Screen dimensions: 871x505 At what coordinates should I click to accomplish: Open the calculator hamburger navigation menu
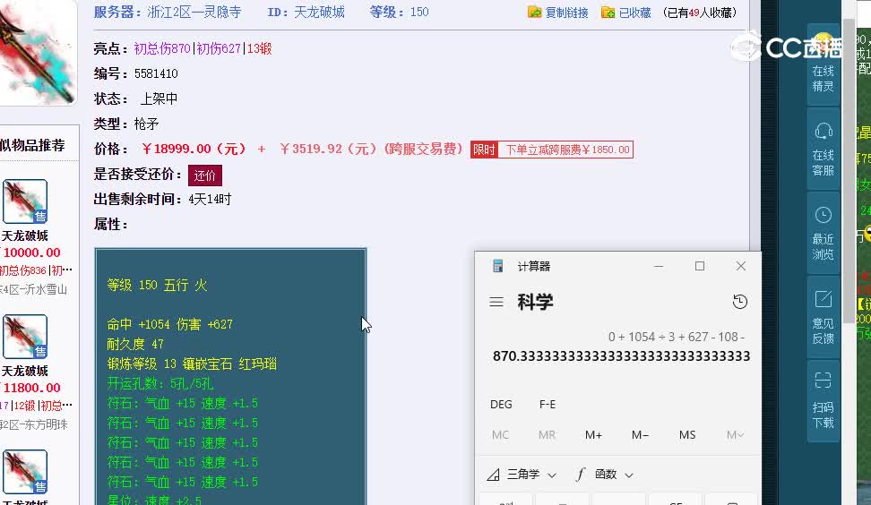pos(496,302)
